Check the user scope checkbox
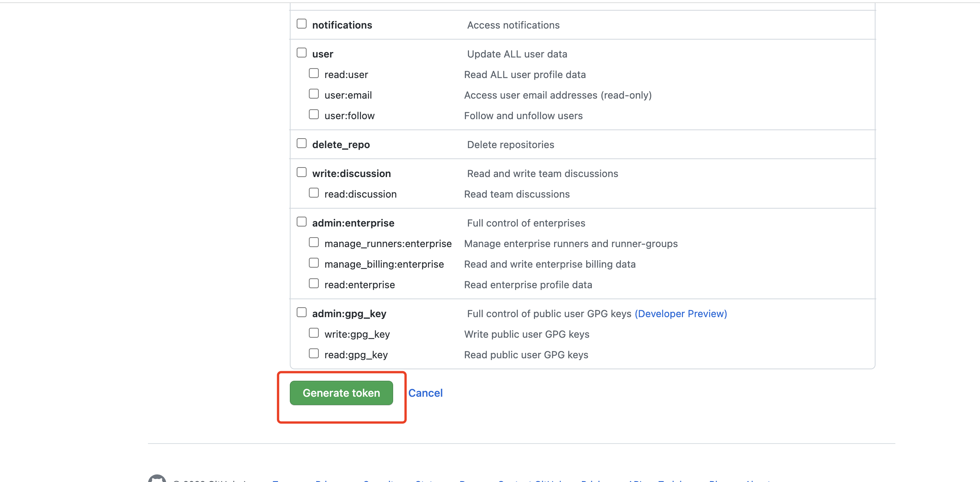This screenshot has height=482, width=980. (x=302, y=53)
